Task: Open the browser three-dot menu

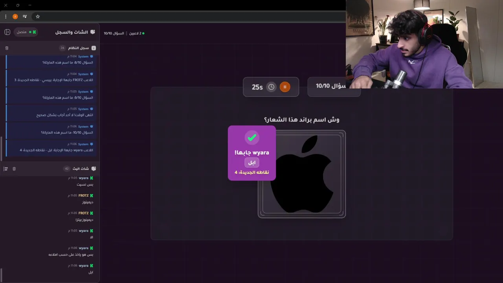Action: tap(6, 17)
